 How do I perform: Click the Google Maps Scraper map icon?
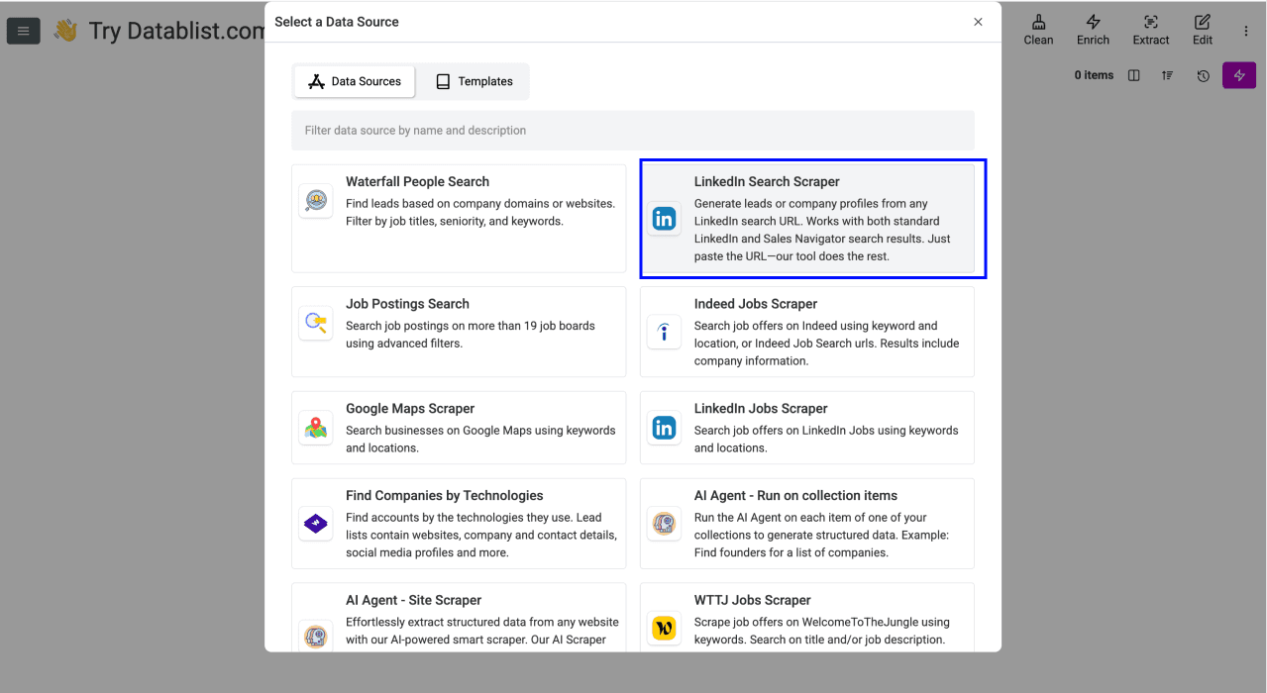(x=315, y=428)
